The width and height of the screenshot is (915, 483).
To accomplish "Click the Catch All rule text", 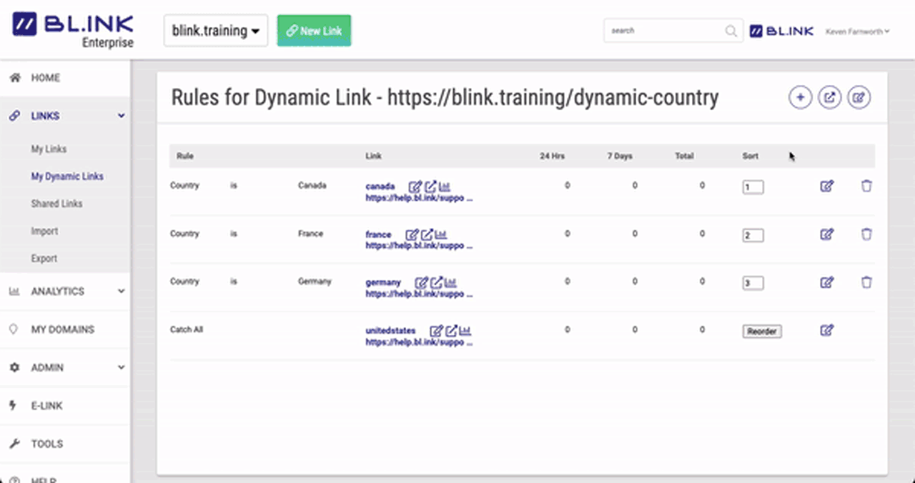I will point(187,330).
